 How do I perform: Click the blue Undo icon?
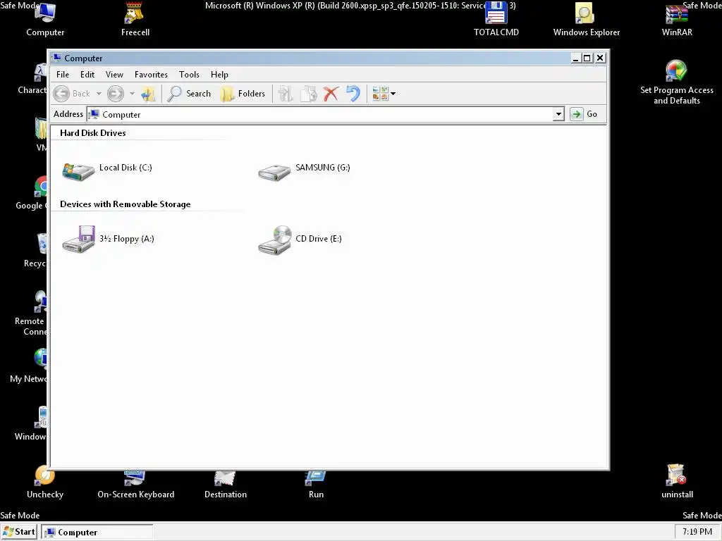pos(353,94)
